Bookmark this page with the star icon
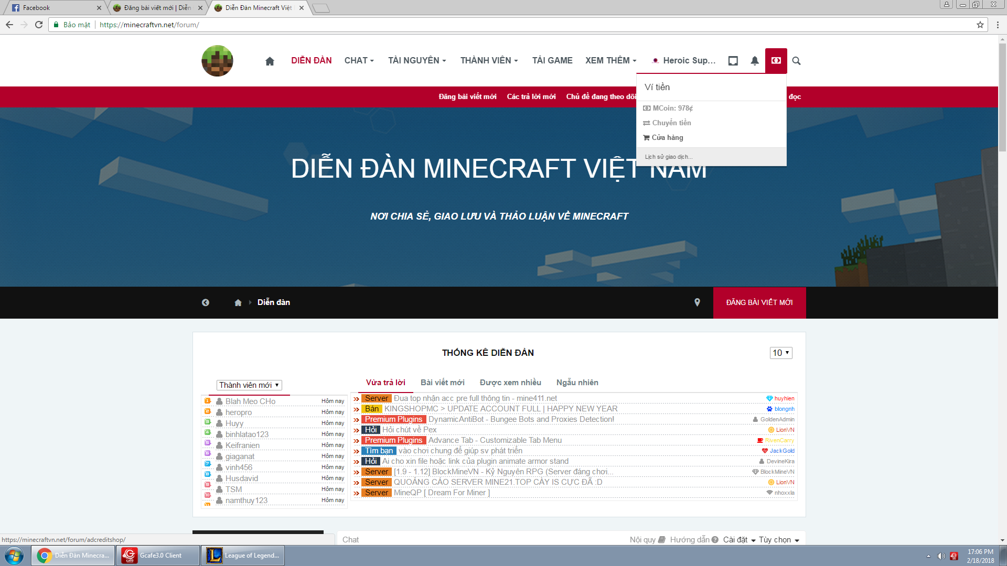The width and height of the screenshot is (1007, 566). click(x=980, y=25)
